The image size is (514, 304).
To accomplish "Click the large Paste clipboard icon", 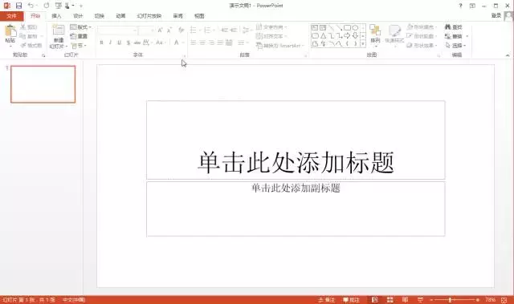I will click(10, 31).
